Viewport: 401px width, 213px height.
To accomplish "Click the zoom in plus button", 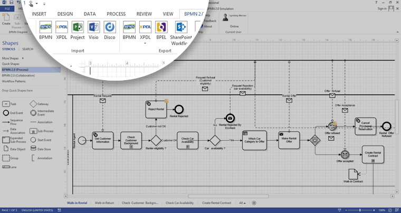I will click(x=375, y=210).
